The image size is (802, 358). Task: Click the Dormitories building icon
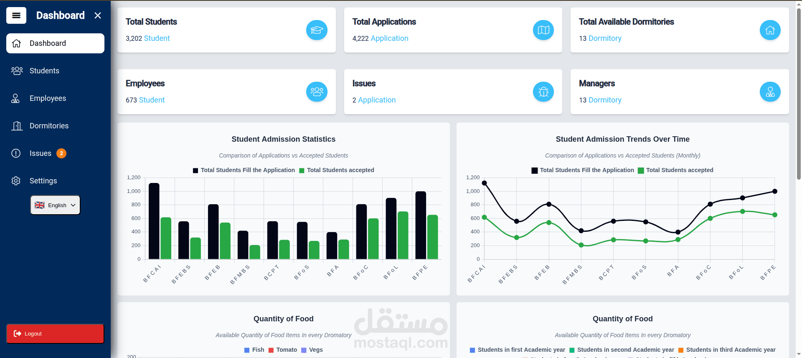pyautogui.click(x=17, y=126)
